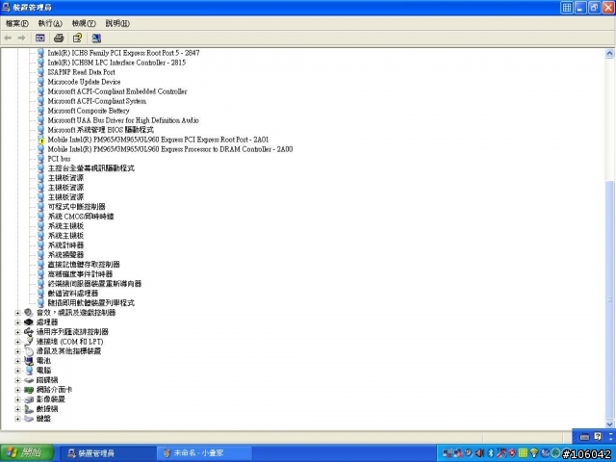Select ISAPNP Read Data Port
The image size is (616, 462).
click(81, 72)
